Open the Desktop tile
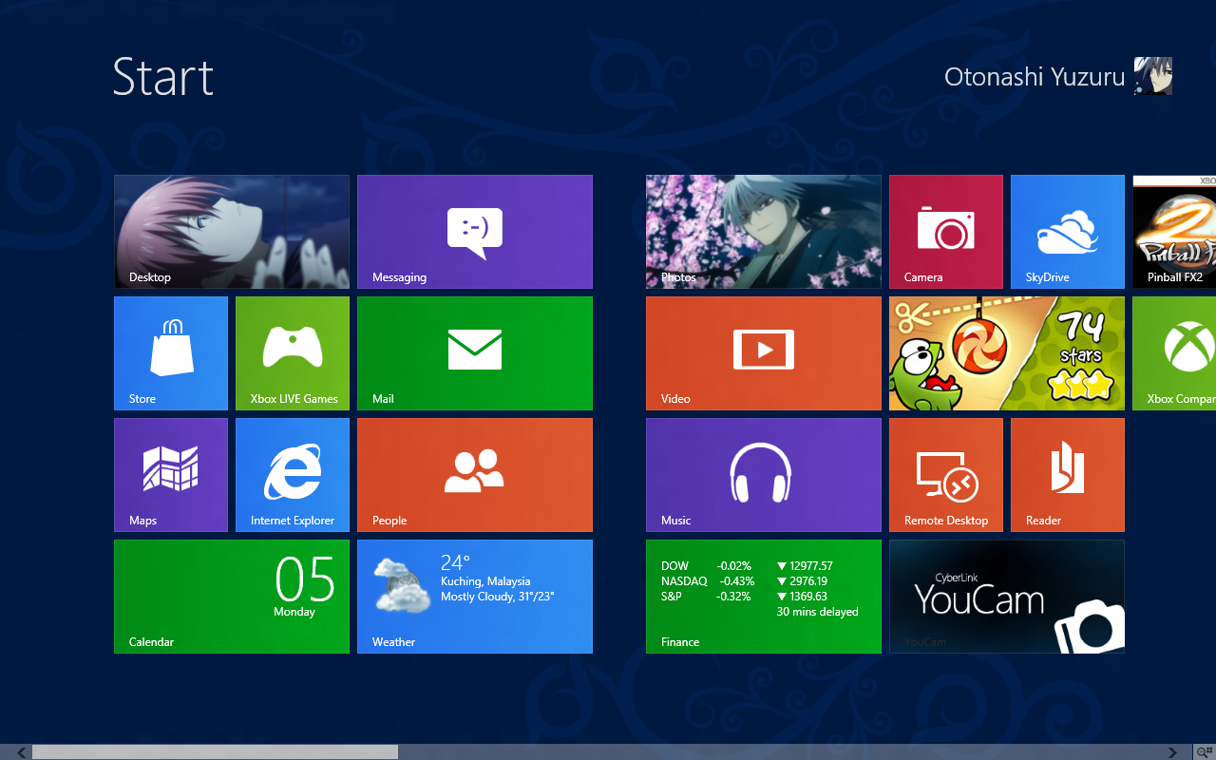The width and height of the screenshot is (1216, 760). pyautogui.click(x=231, y=231)
